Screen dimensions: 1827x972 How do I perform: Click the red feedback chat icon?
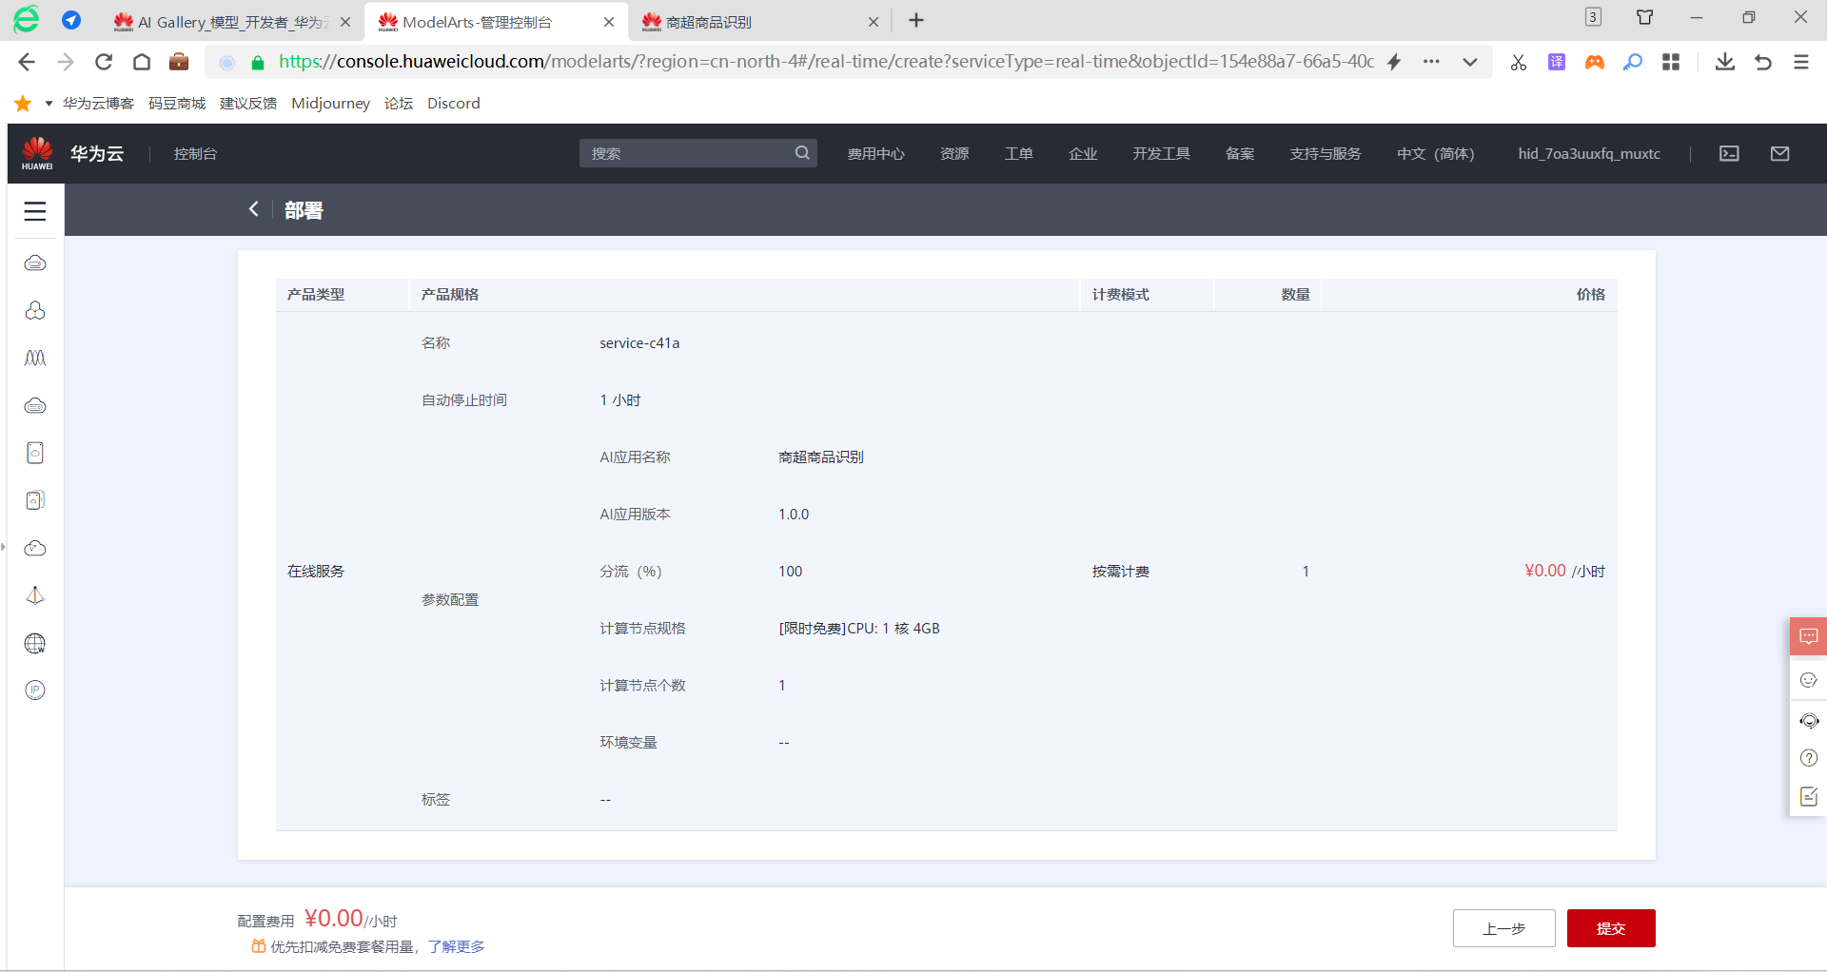coord(1808,636)
